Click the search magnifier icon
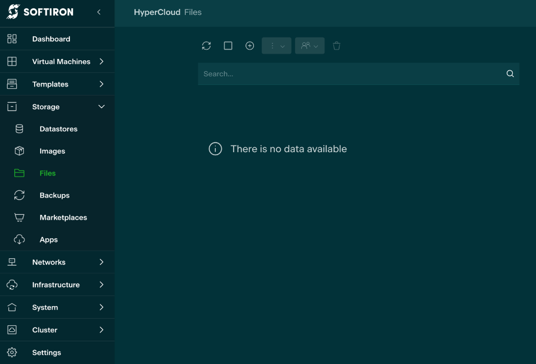Viewport: 536px width, 364px height. click(x=510, y=74)
